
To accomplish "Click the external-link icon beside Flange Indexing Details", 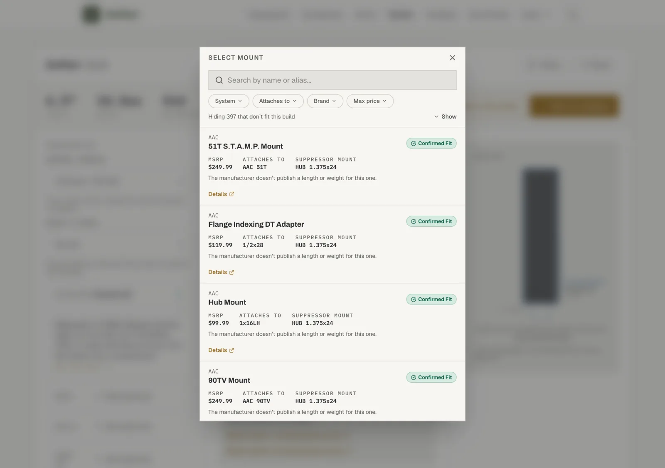I will click(232, 272).
